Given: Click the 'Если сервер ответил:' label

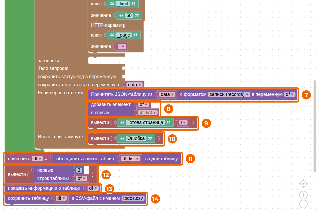Looking at the screenshot, I should 61,93.
